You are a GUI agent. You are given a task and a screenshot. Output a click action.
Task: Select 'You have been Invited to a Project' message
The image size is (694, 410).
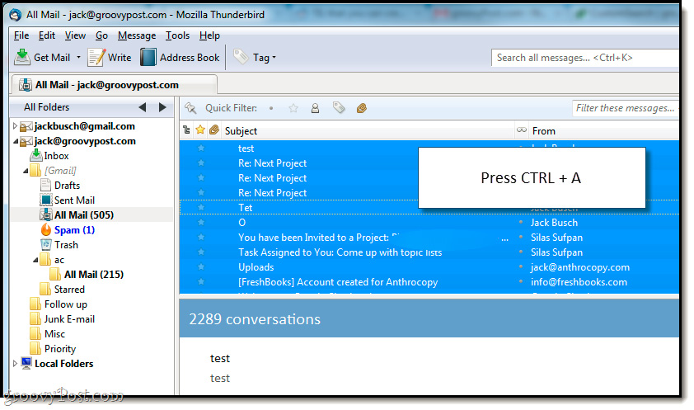[x=429, y=238]
